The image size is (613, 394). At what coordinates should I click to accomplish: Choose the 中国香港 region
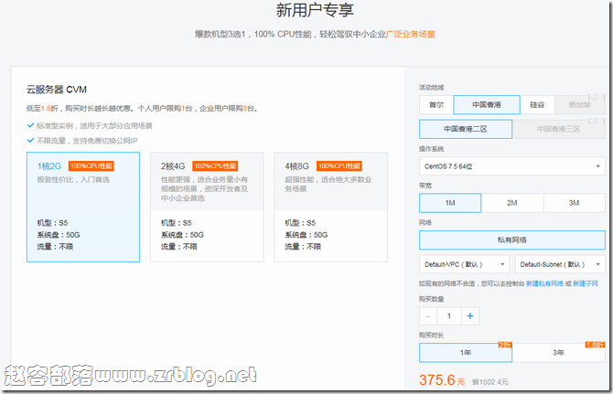[x=487, y=104]
